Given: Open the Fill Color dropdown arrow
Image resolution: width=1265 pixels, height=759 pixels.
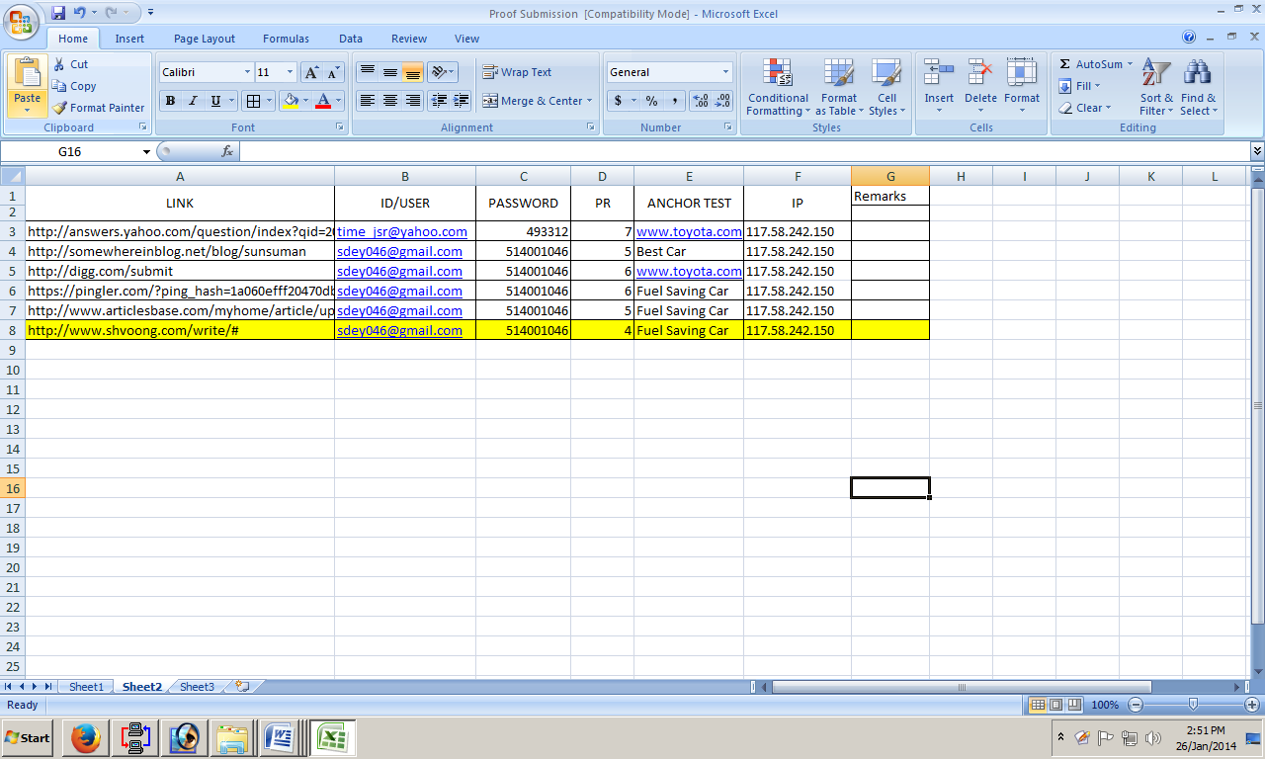Looking at the screenshot, I should pos(307,101).
